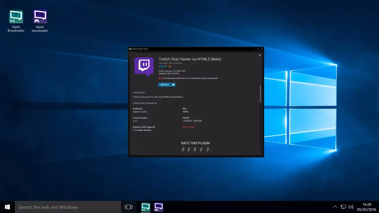This screenshot has width=379, height=213.
Task: Click the Report plugin link
Action: click(189, 127)
